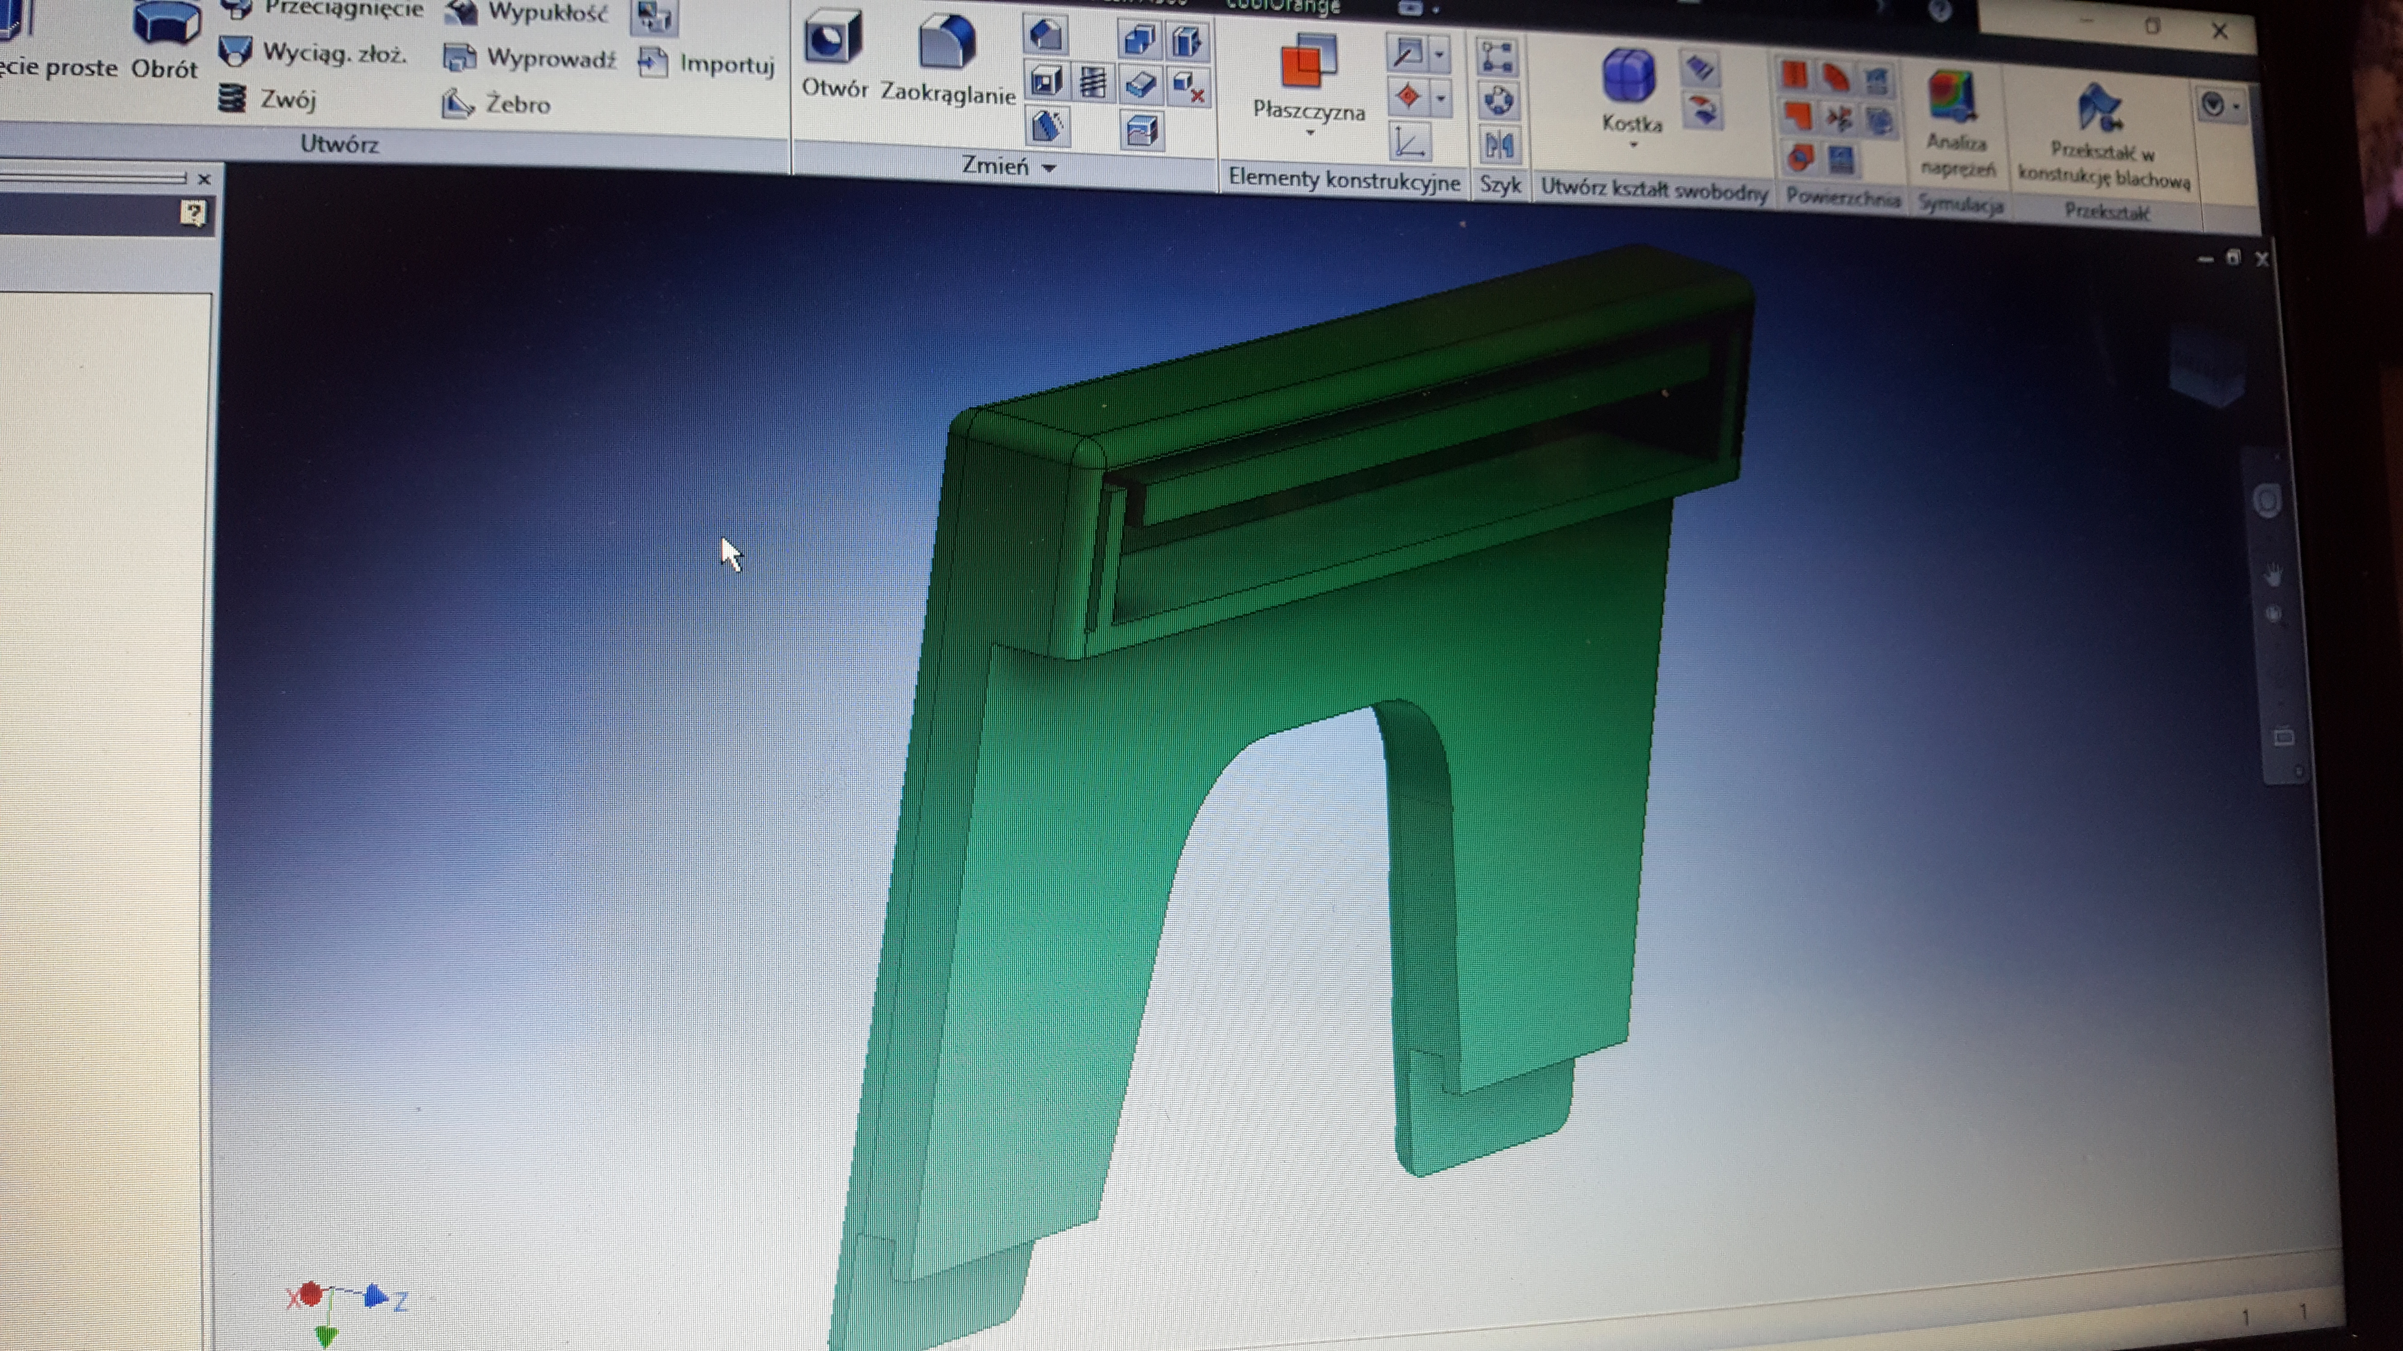Click the zoom icon on navigation bar
The width and height of the screenshot is (2403, 1351).
click(2273, 614)
